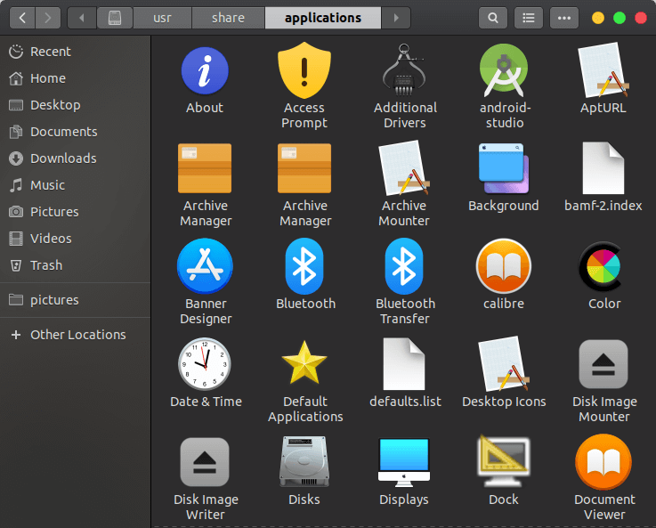This screenshot has width=656, height=528.
Task: Open the Banner Designer icon
Action: (x=205, y=267)
